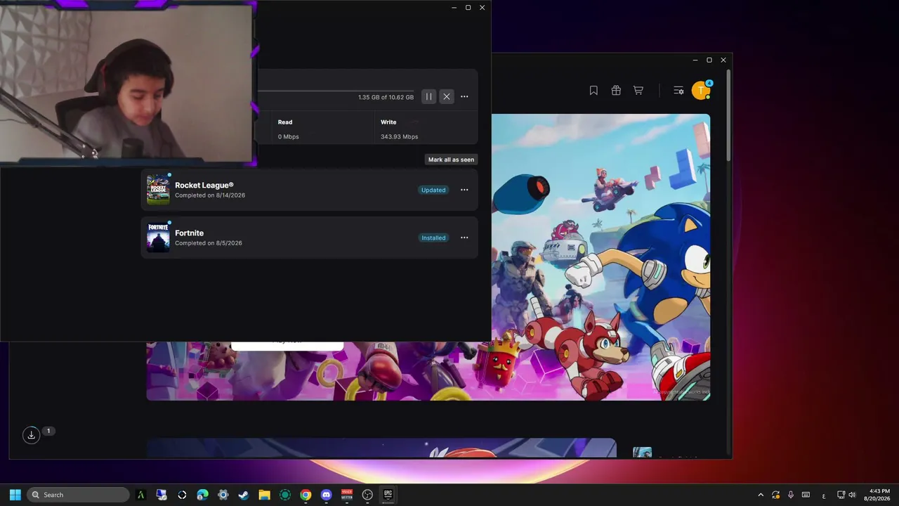899x506 pixels.
Task: Open the downloads icon in launcher sidebar
Action: 31,435
